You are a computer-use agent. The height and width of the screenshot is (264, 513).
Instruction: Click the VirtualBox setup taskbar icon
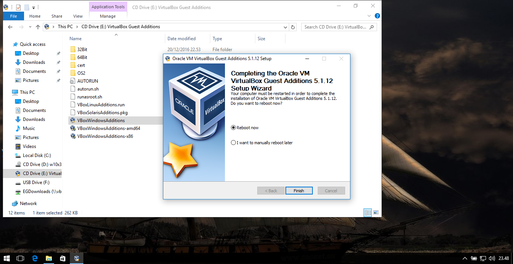click(77, 258)
